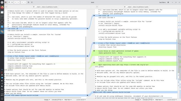The image size is (181, 101).
Task: Open left pane Ln 24, Col 23 position dropdown
Action: (x=81, y=100)
